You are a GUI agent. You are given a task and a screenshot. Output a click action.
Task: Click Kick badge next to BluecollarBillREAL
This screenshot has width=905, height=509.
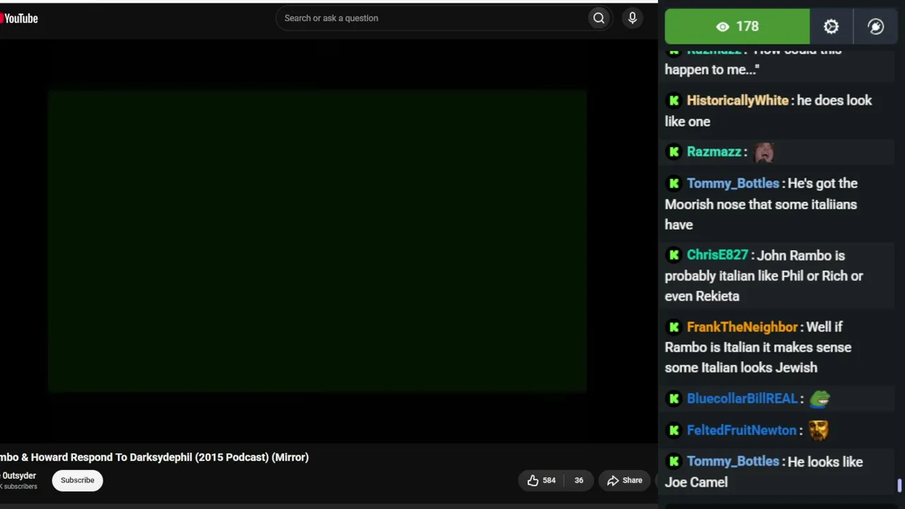[674, 399]
